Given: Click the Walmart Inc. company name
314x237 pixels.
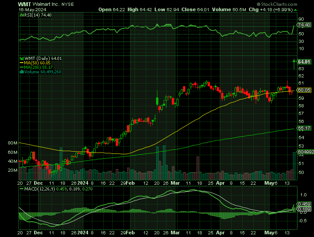Looking at the screenshot, I should point(46,4).
